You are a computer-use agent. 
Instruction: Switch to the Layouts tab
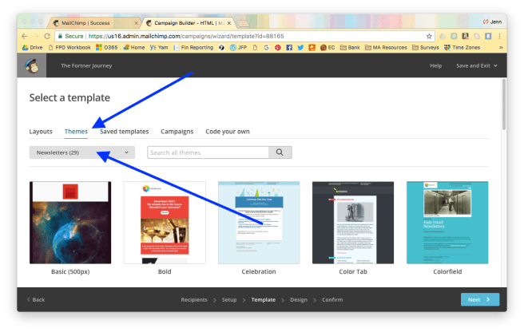pos(41,132)
